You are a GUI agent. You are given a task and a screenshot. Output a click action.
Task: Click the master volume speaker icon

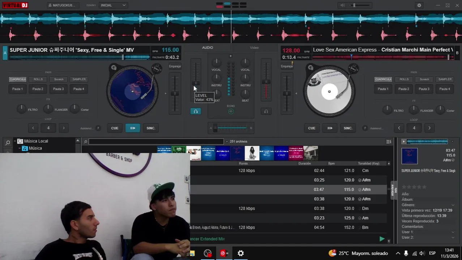(x=342, y=5)
